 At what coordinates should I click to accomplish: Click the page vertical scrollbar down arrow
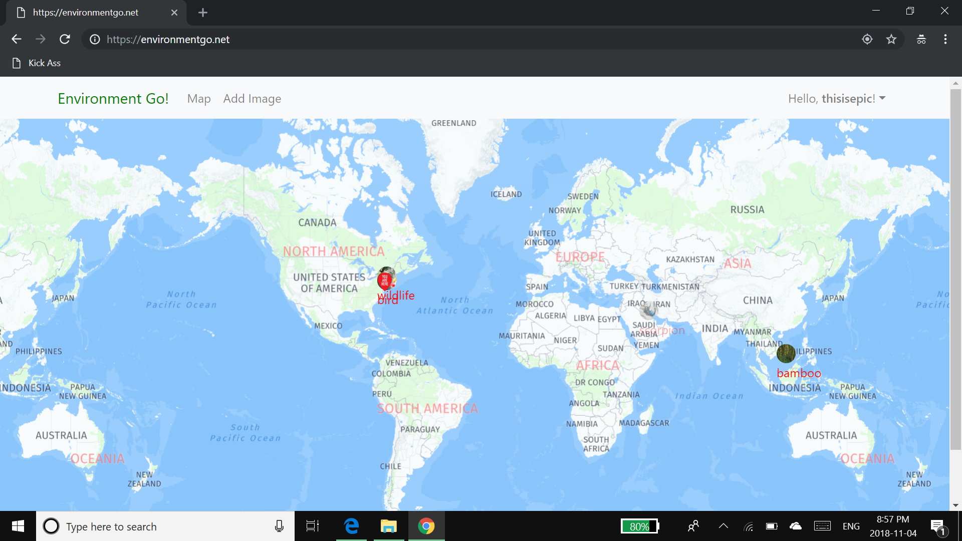point(955,505)
